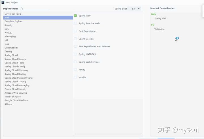The image size is (204, 139).
Task: Click the Web group header in Selected Dependencies
Action: tap(153, 14)
